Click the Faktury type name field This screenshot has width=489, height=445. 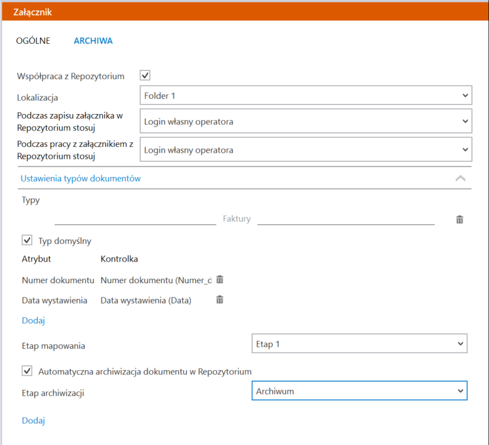tap(244, 219)
